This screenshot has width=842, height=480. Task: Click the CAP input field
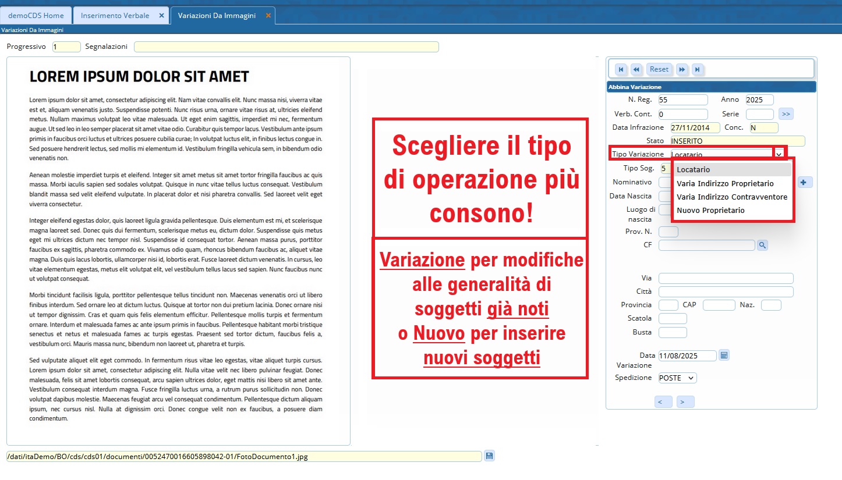719,305
